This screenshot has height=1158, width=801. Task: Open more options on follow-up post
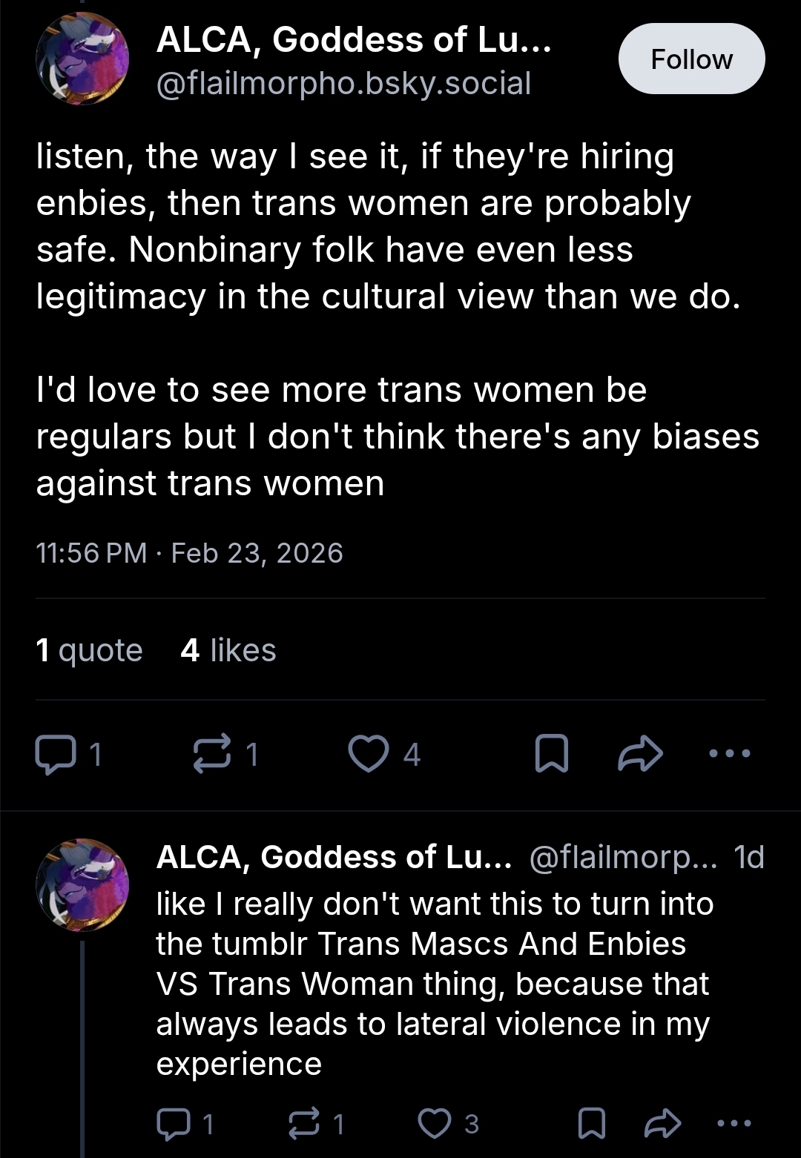(734, 1124)
